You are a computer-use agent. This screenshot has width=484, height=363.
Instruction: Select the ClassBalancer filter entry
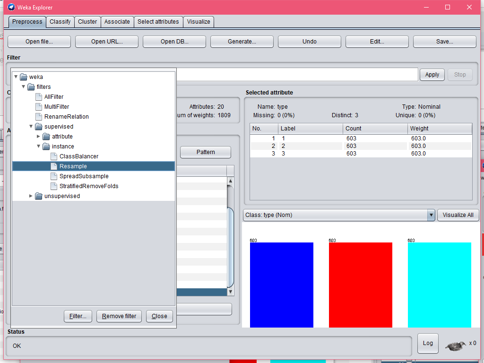[x=79, y=156]
